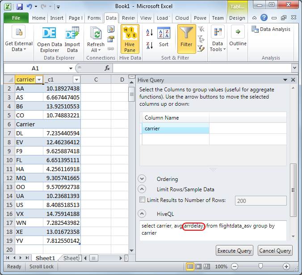Open Hive Query pane options dropdown
The height and width of the screenshot is (275, 302).
tap(285, 80)
